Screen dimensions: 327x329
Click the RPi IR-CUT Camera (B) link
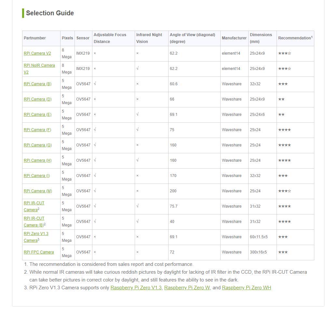pos(34,218)
